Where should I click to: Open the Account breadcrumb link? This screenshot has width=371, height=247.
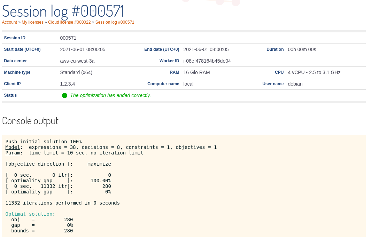click(9, 22)
